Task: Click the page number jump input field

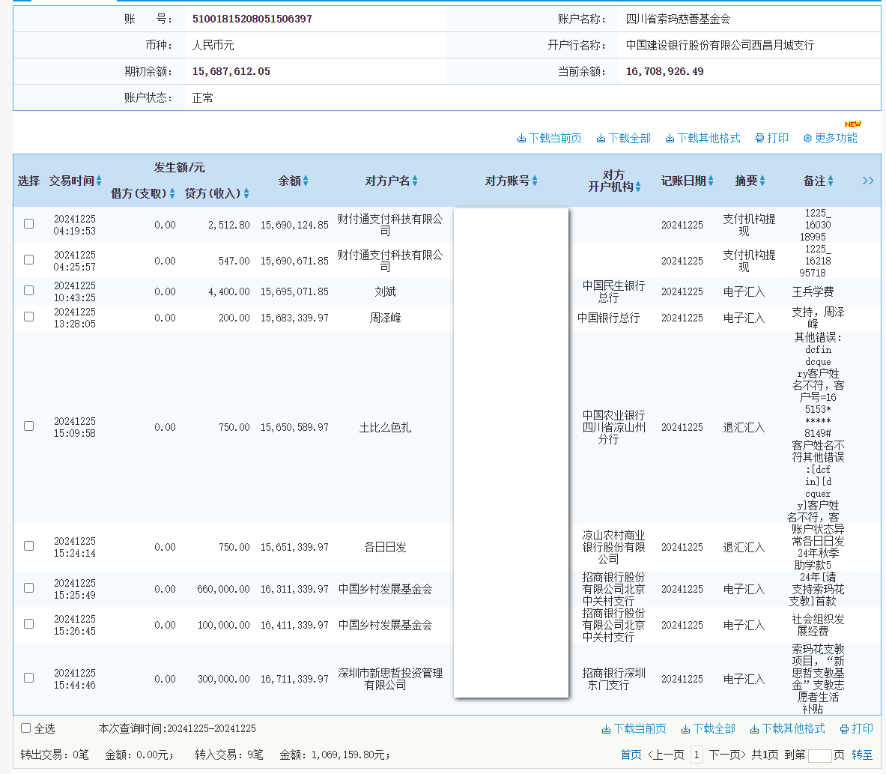Action: coord(819,755)
